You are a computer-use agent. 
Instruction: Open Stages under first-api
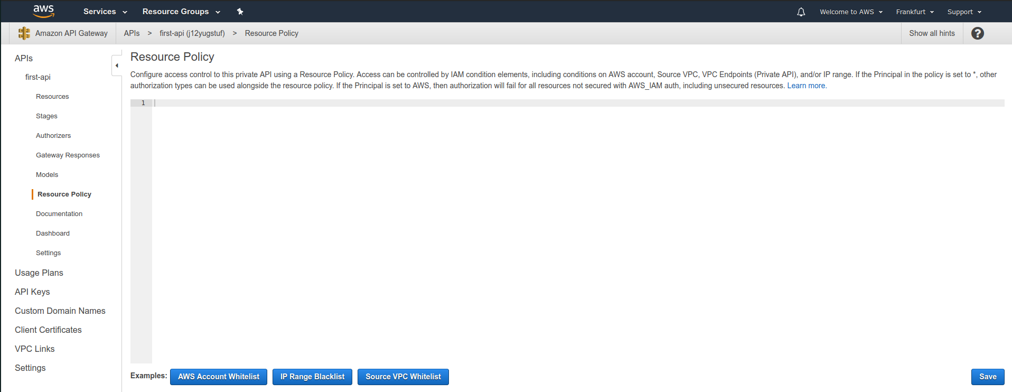coord(46,116)
